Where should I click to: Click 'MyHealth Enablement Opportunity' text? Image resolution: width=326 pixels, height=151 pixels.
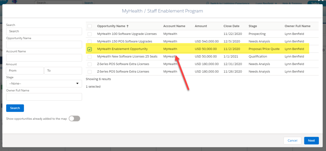coord(122,49)
